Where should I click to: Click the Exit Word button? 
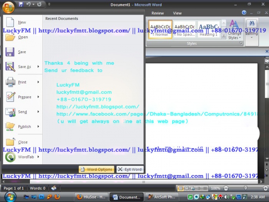point(130,169)
